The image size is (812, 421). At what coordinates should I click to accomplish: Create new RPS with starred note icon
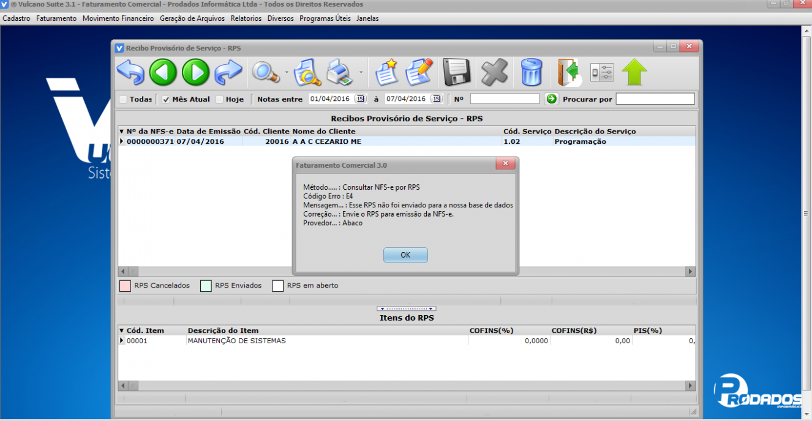click(386, 73)
